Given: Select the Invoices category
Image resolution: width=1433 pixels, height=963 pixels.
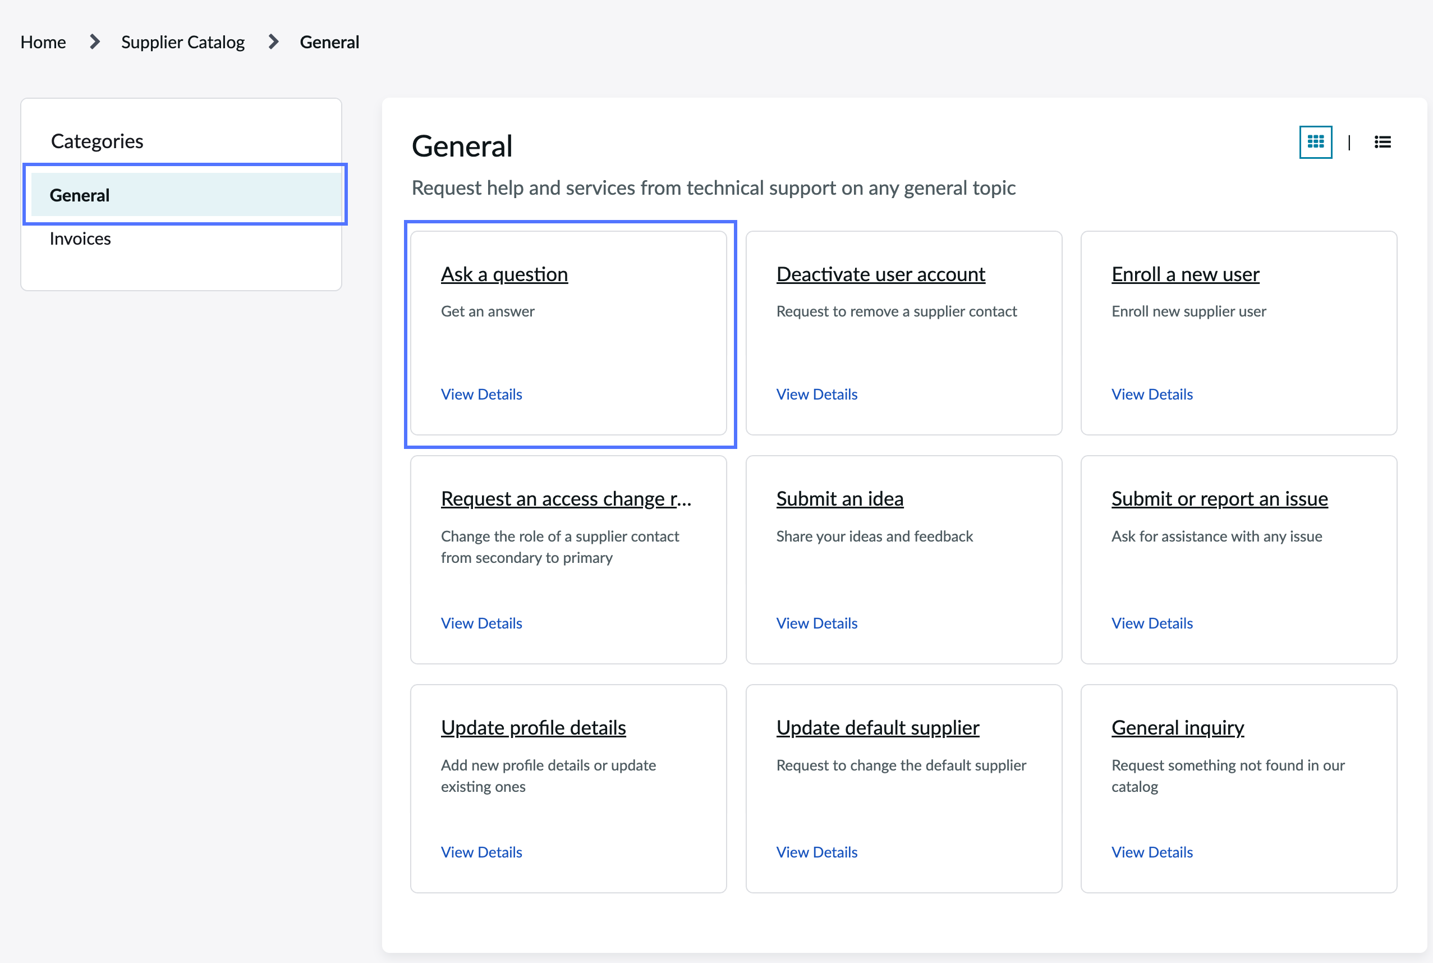Looking at the screenshot, I should pyautogui.click(x=80, y=239).
